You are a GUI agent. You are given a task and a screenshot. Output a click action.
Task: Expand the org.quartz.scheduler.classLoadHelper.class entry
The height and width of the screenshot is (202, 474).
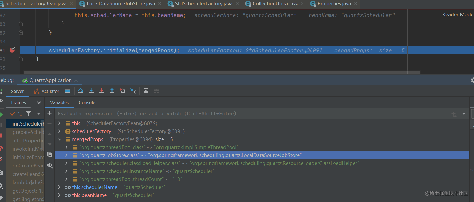[x=66, y=163]
